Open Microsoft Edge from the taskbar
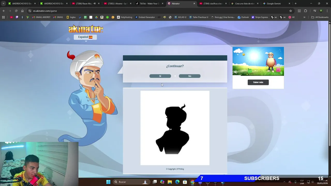 point(177,182)
